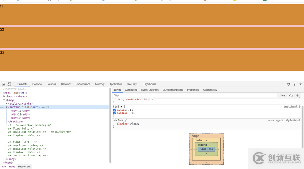Open DevTools settings gear
The image size is (304, 169).
pos(289,84)
